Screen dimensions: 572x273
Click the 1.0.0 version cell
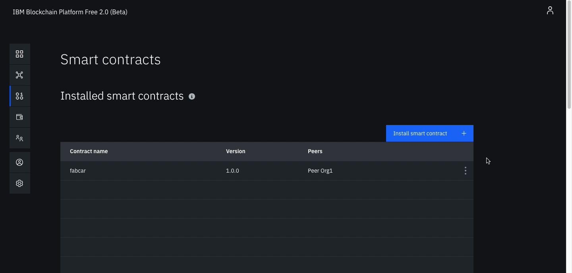click(232, 171)
